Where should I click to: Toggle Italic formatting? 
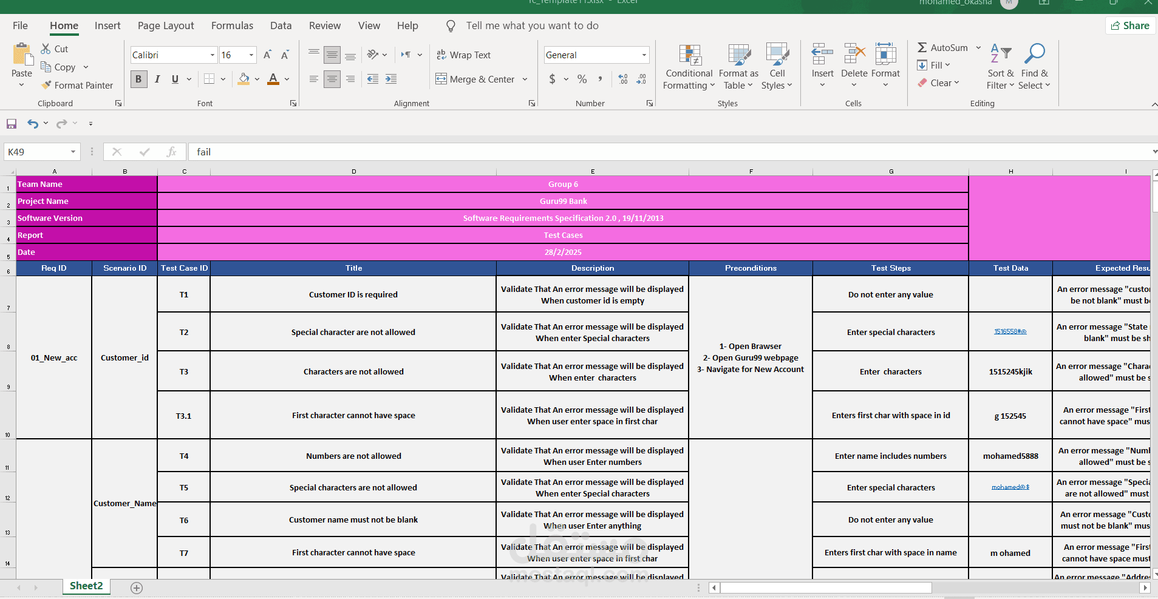[x=157, y=79]
